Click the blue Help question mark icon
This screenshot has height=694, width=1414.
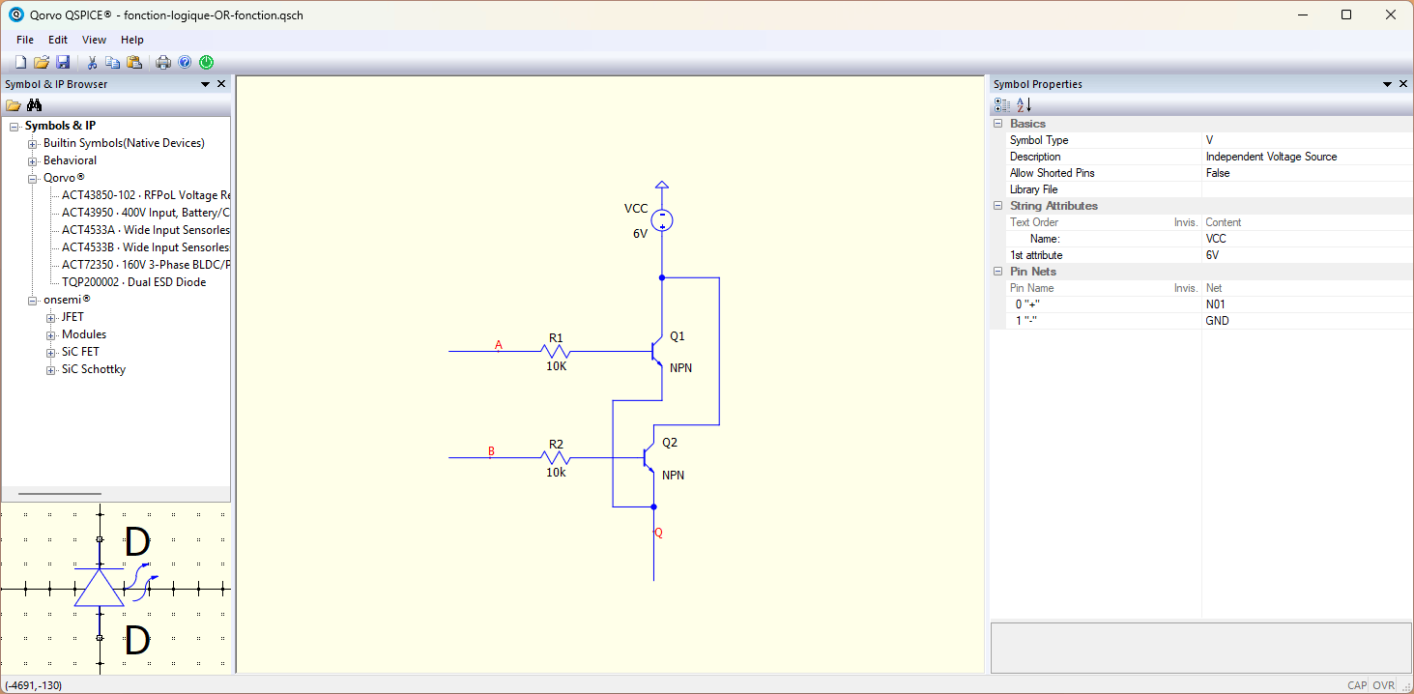tap(185, 62)
